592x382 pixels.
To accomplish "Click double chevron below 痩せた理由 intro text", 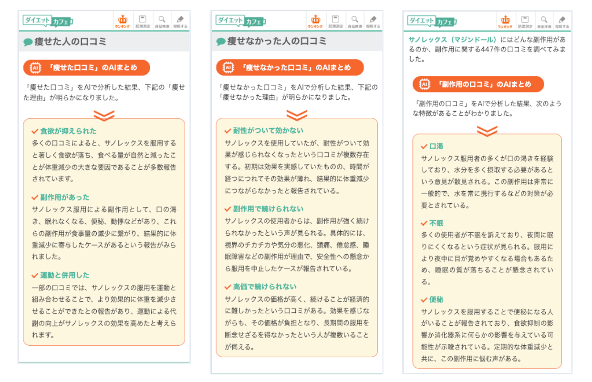I will click(104, 115).
